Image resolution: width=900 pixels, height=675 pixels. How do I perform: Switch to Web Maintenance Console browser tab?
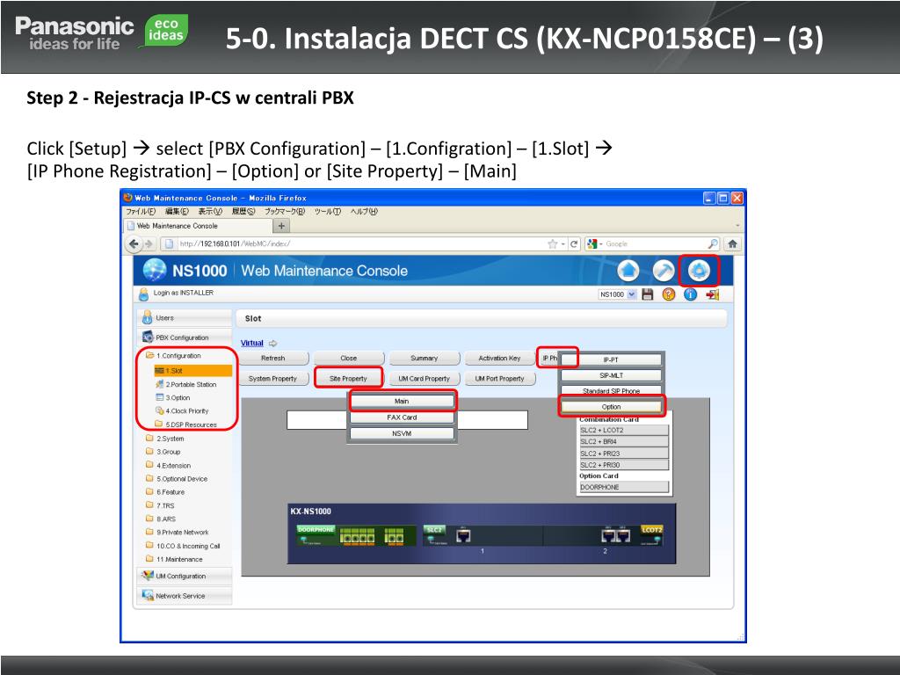[198, 226]
